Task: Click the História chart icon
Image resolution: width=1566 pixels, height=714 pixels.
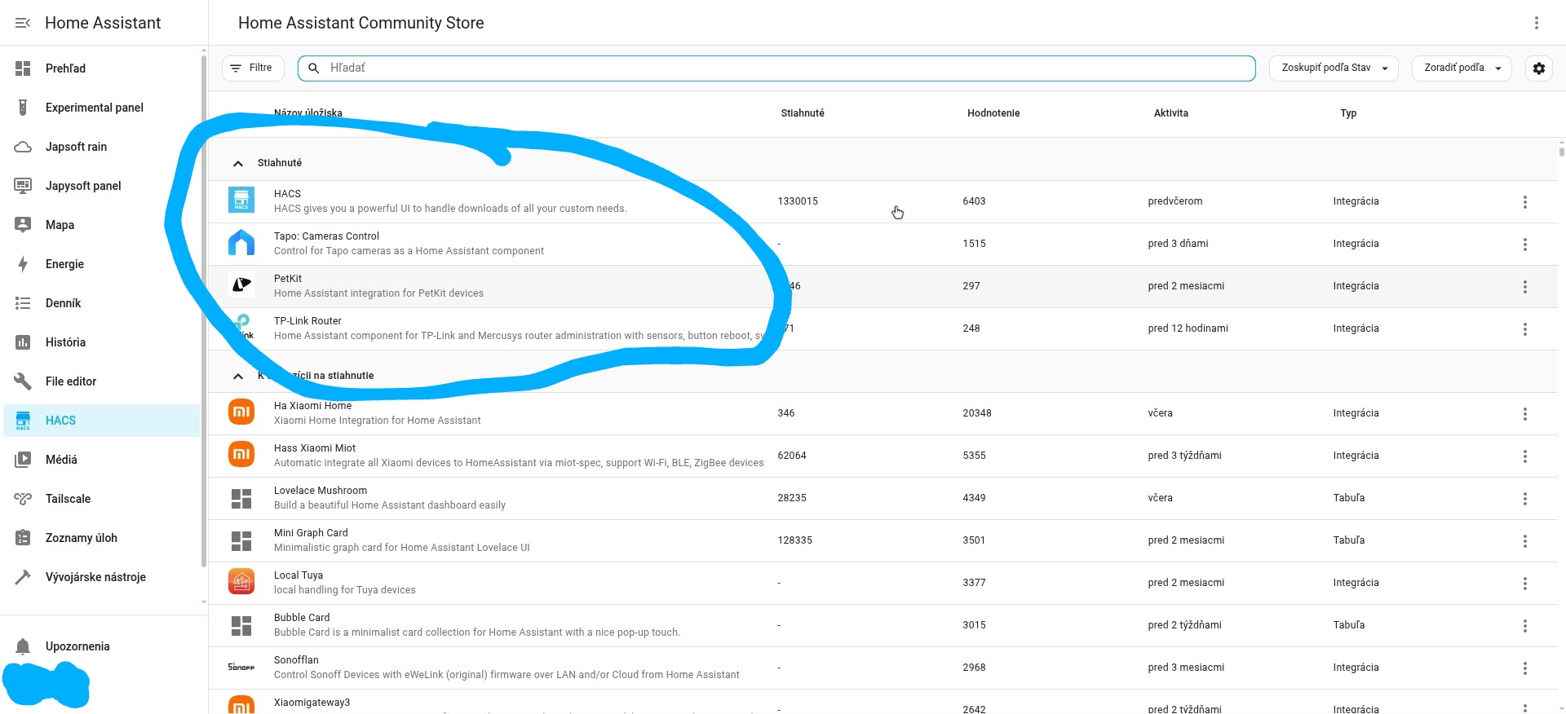Action: pyautogui.click(x=23, y=342)
